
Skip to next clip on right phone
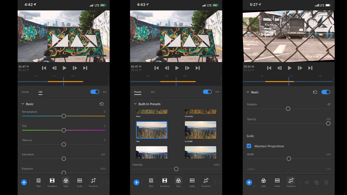[310, 68]
